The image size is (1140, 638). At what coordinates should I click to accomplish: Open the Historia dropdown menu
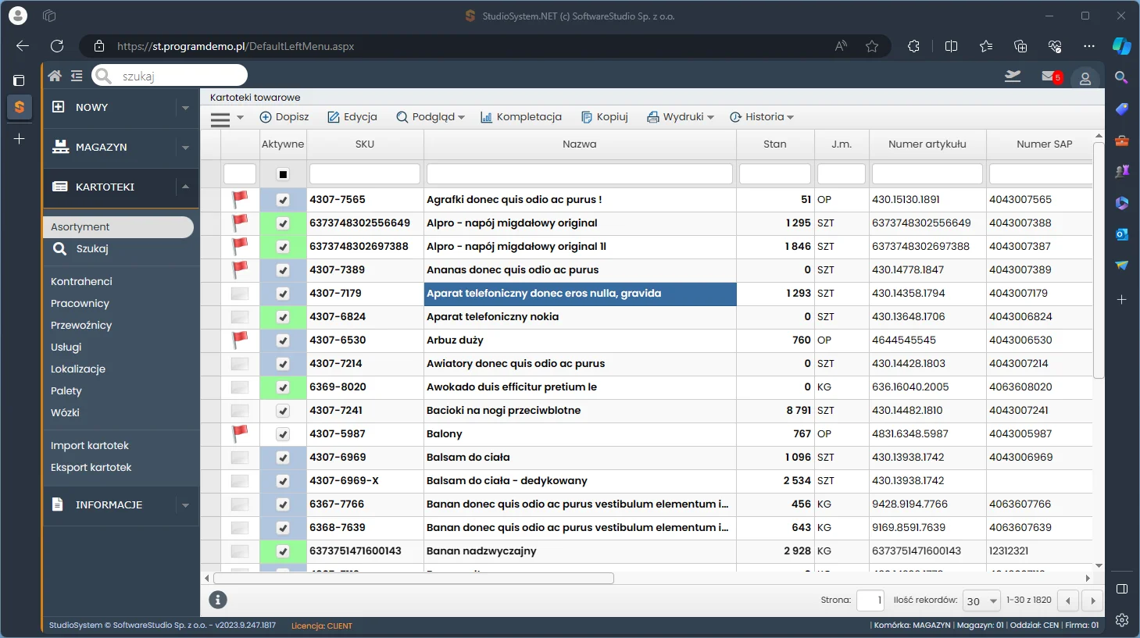coord(762,117)
